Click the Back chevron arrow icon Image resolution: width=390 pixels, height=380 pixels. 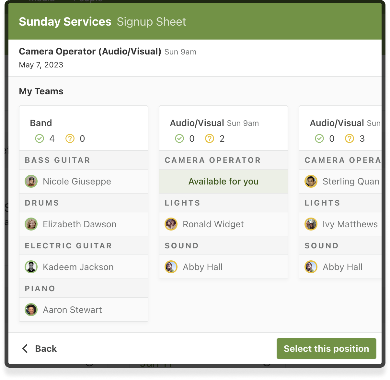pyautogui.click(x=25, y=349)
